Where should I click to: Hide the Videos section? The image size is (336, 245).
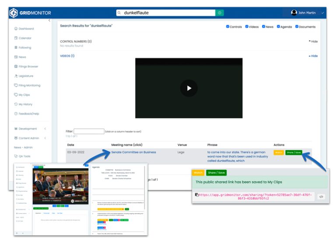click(313, 56)
